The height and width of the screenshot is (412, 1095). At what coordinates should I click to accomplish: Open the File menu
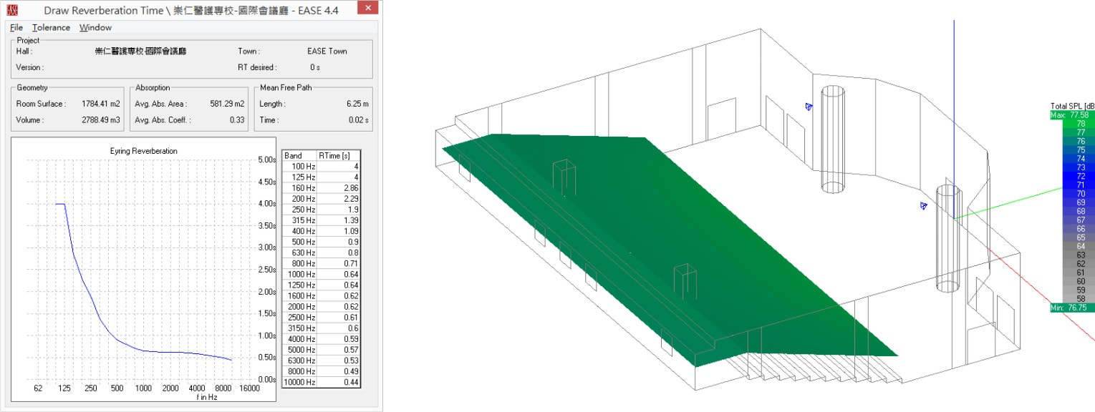[x=16, y=27]
